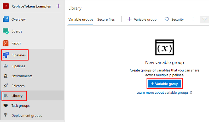Screen dimensions: 209x122
Task: Click the Pipelines rocket icon in sidebar
Action: [x=5, y=55]
